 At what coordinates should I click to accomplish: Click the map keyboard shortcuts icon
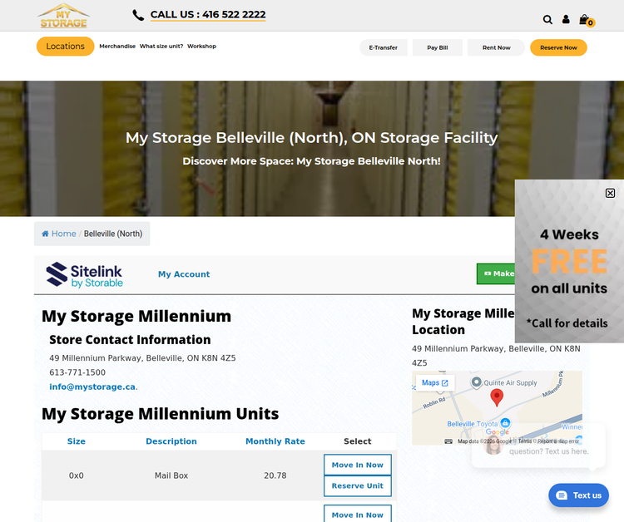[448, 441]
